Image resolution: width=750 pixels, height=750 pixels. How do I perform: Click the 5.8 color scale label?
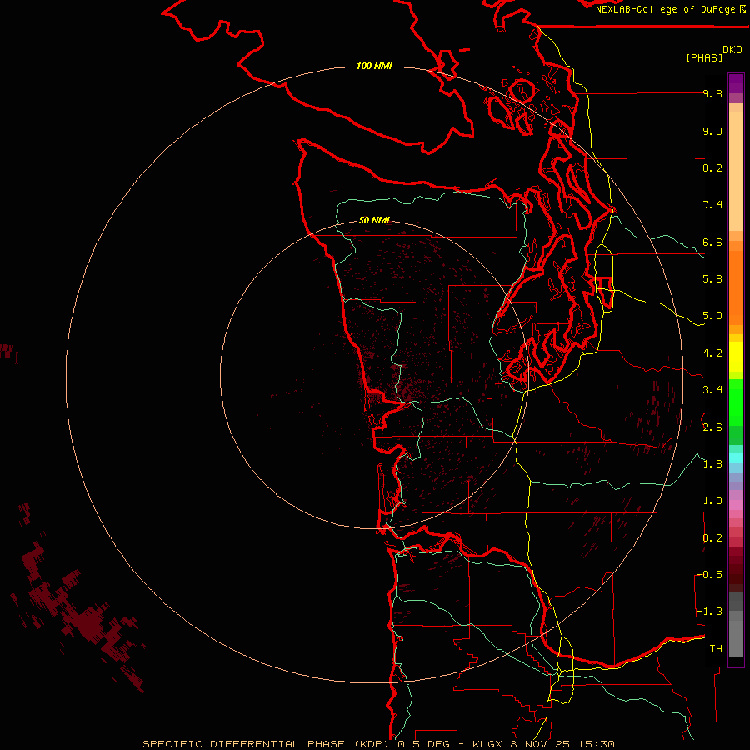pyautogui.click(x=712, y=279)
